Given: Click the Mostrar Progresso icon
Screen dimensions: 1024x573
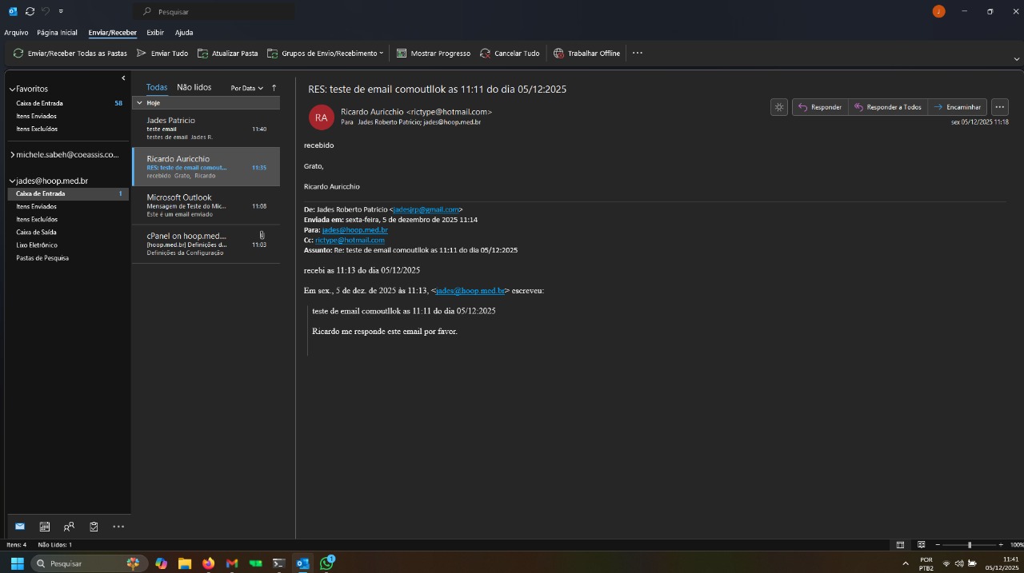Looking at the screenshot, I should click(402, 54).
